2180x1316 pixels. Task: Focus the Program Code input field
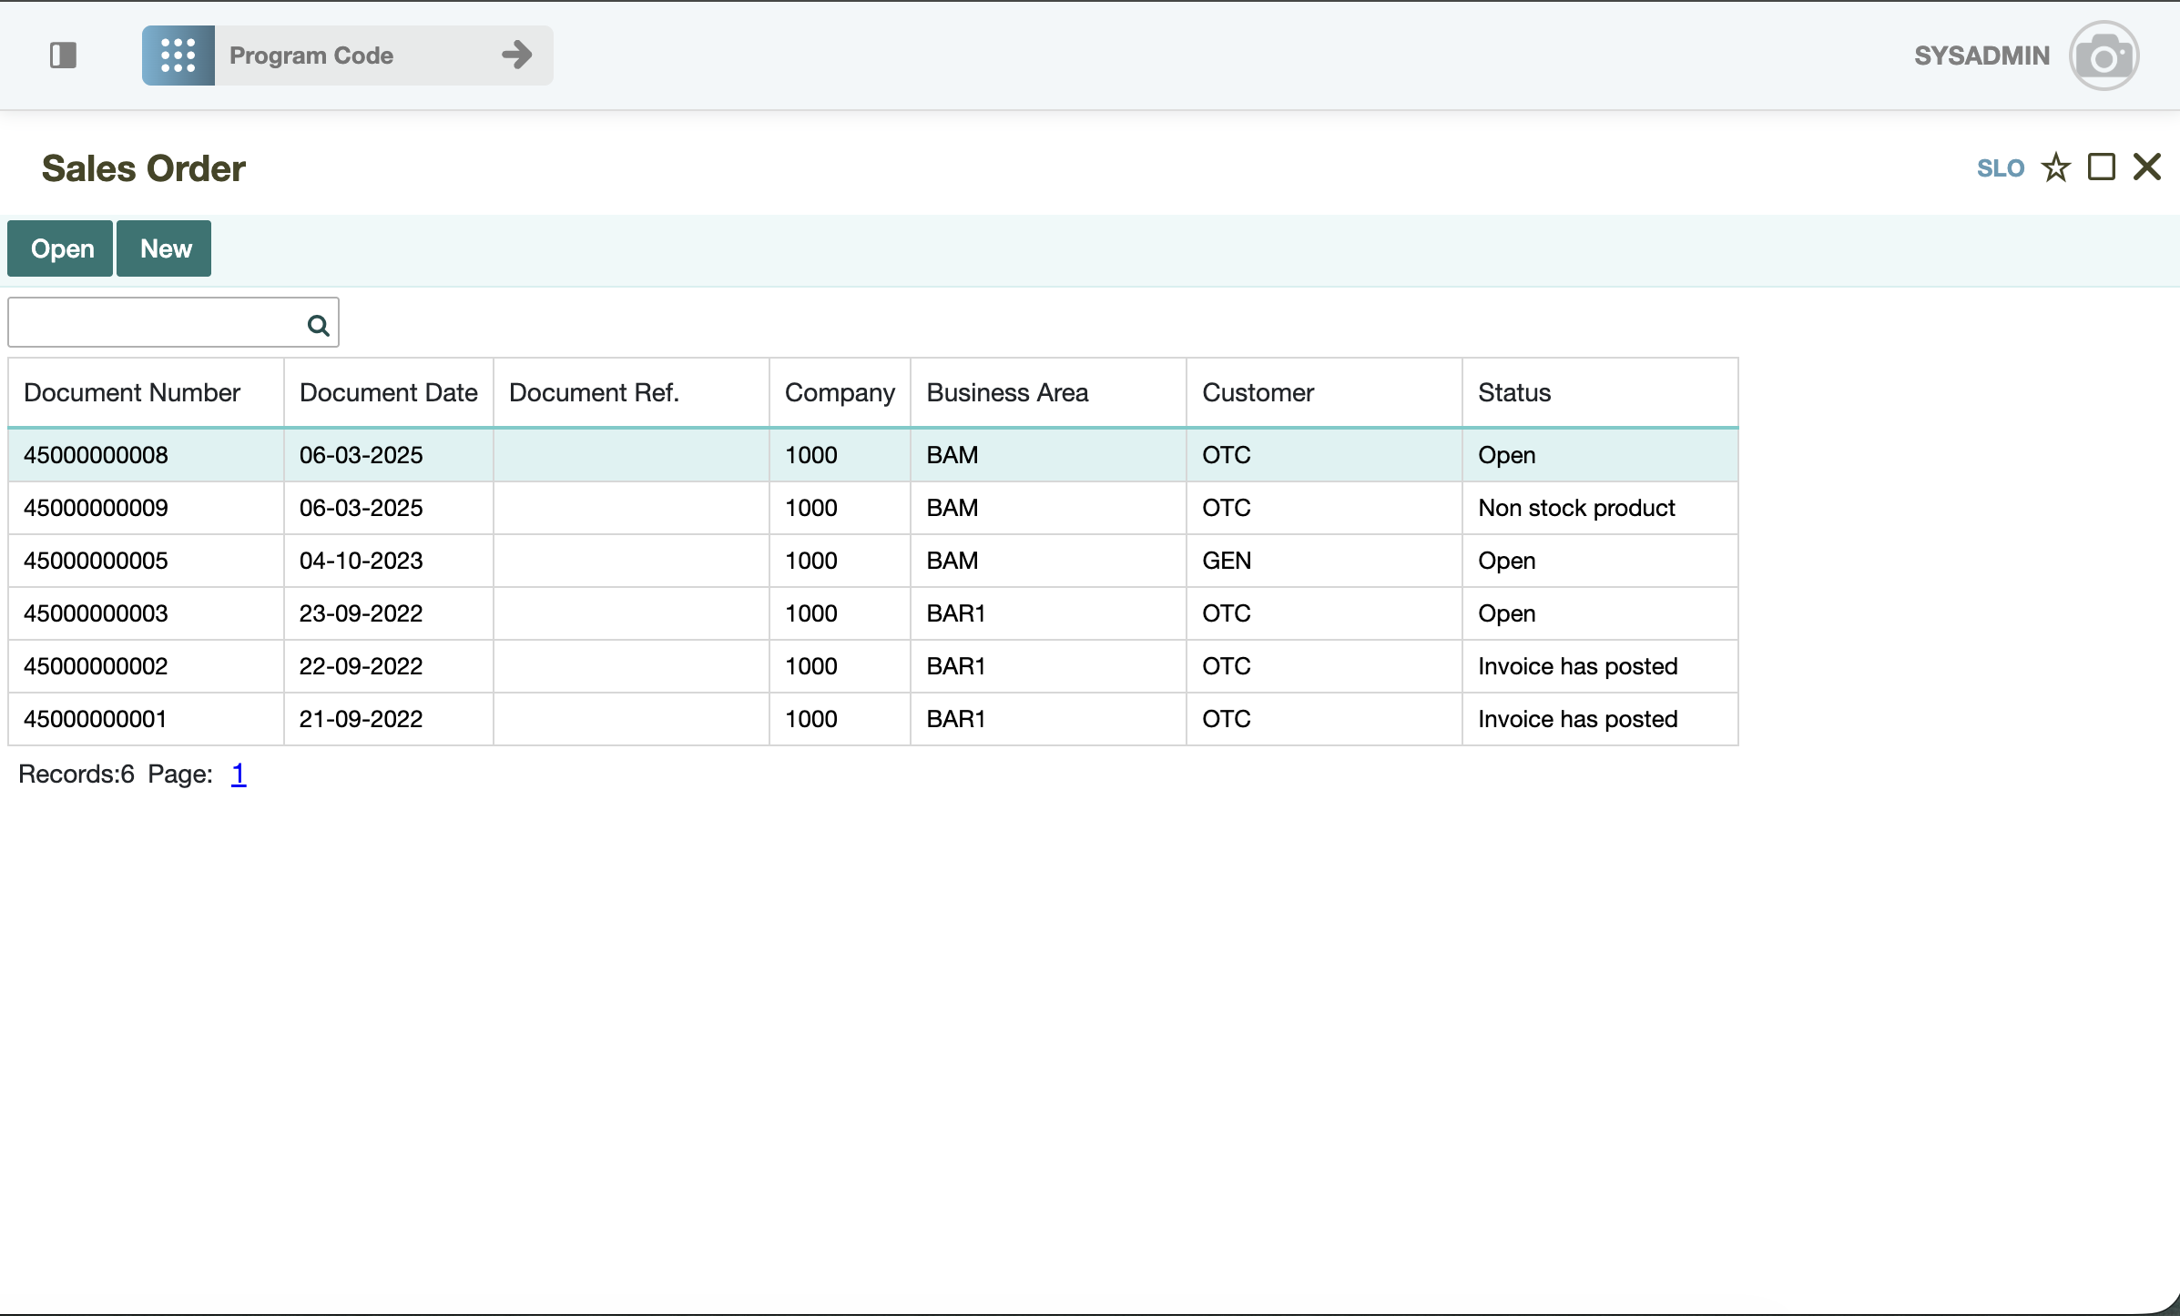coord(355,56)
